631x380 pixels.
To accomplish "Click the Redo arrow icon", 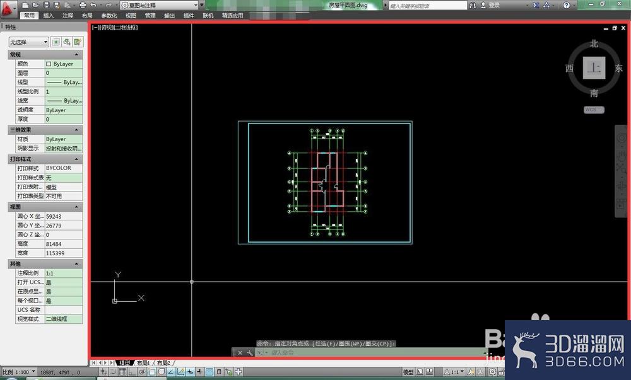I will pos(109,5).
